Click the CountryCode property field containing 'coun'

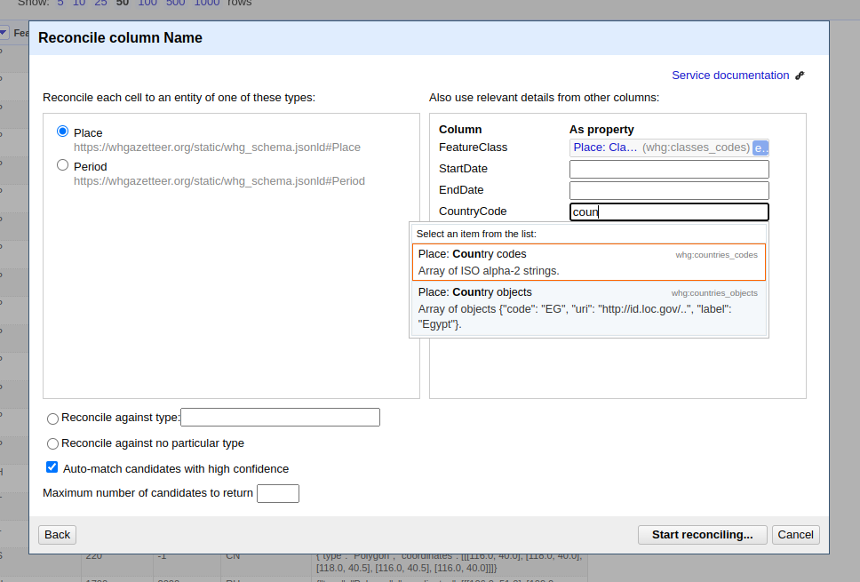pos(668,211)
